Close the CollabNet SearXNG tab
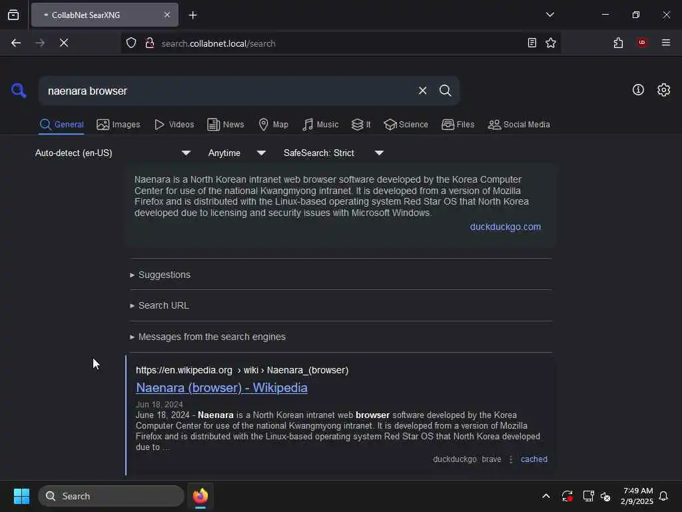Screen dimensions: 682x512 pos(167,15)
